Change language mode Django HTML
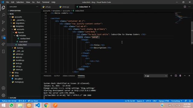This screenshot has width=193, height=108. [164, 101]
